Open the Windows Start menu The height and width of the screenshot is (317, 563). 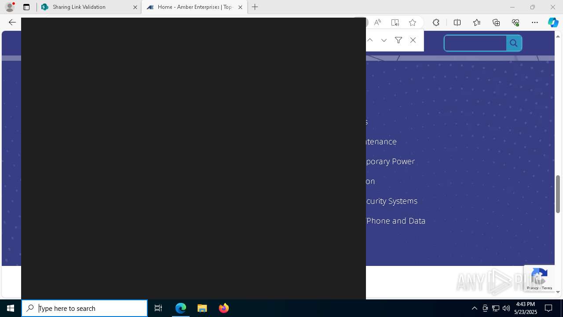tap(11, 308)
